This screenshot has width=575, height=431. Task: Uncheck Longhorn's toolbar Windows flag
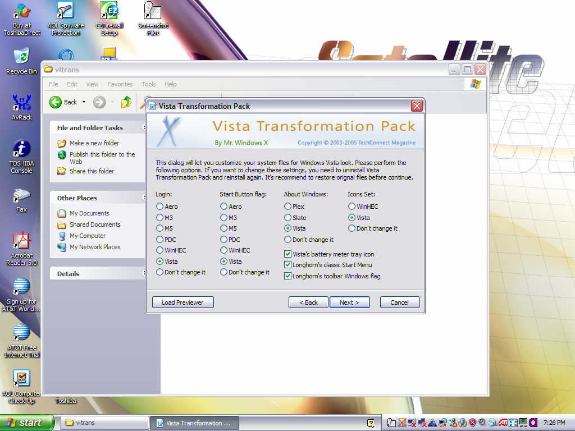pos(288,276)
